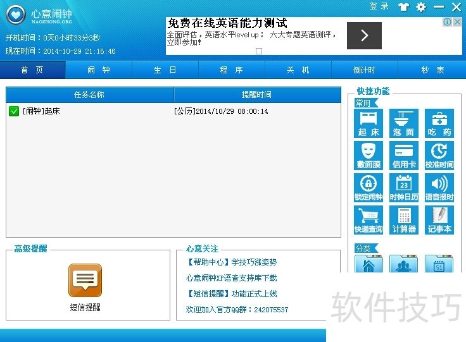The image size is (466, 342).
Task: Switch to the 程序 tab
Action: tap(232, 70)
